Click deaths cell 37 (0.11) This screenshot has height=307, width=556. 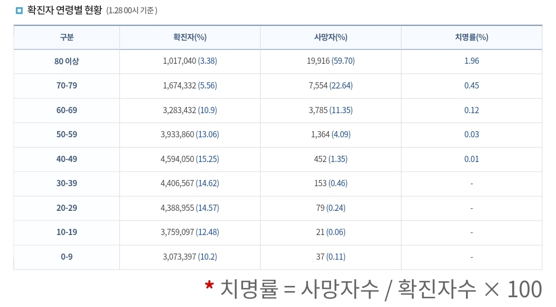(x=331, y=257)
